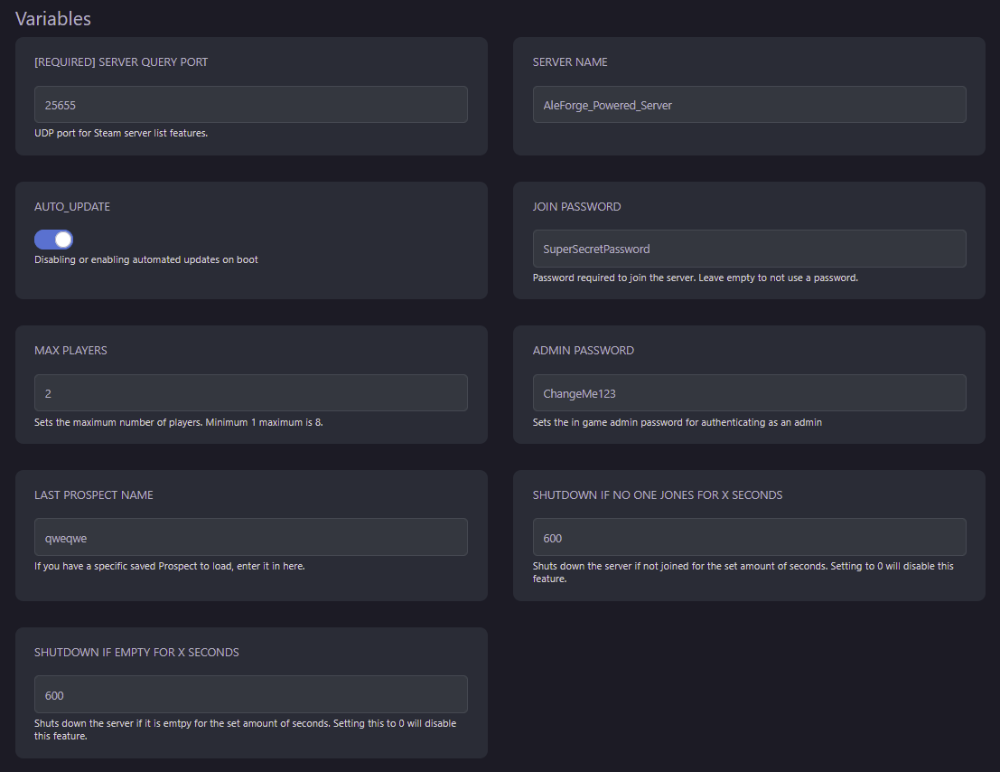Click the MAX PLAYERS heading

click(70, 351)
